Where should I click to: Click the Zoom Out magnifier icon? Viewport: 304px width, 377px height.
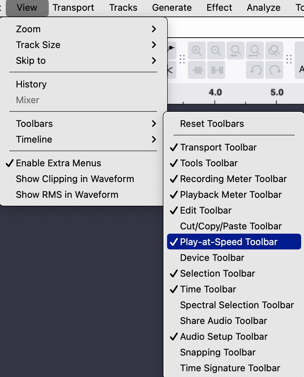pos(216,51)
